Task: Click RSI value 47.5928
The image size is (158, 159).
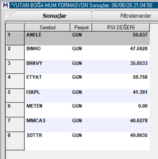Action: pyautogui.click(x=139, y=49)
